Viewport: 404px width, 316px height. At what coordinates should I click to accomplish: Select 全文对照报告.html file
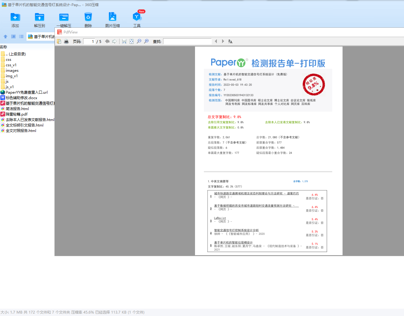coord(19,130)
